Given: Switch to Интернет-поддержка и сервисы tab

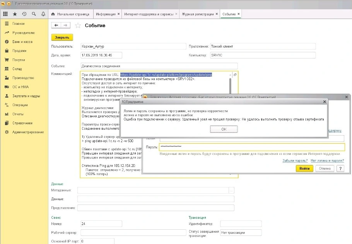Looking at the screenshot, I should (149, 14).
